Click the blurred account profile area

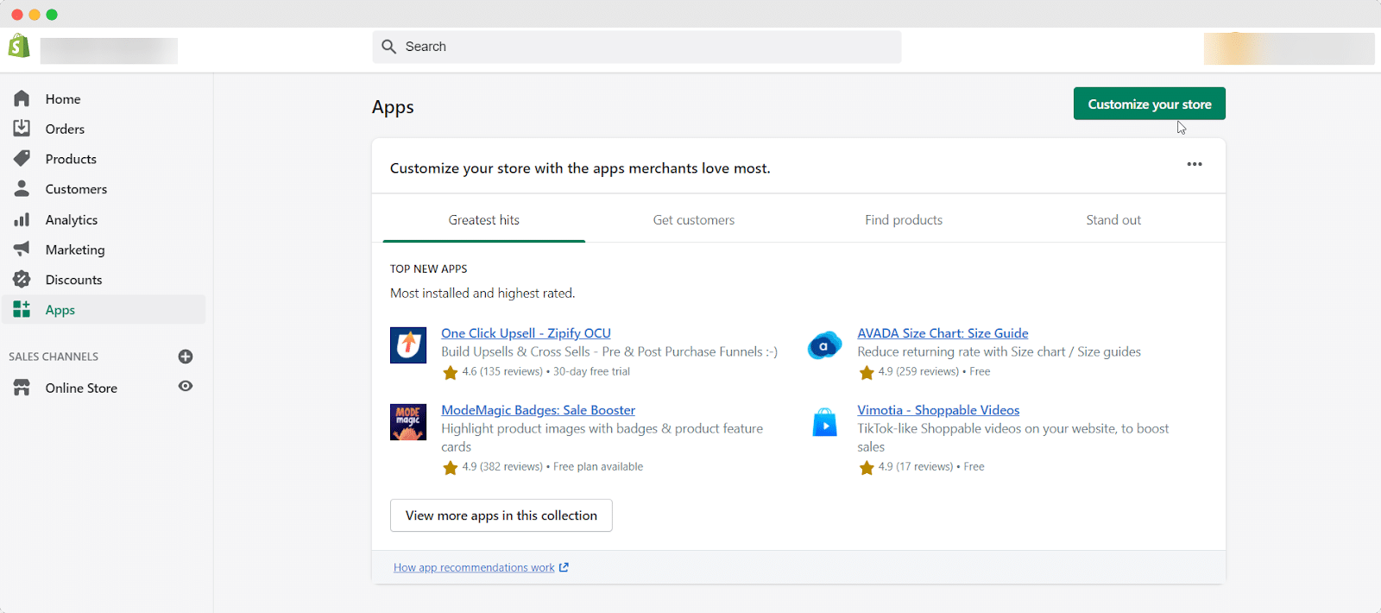(x=1289, y=48)
